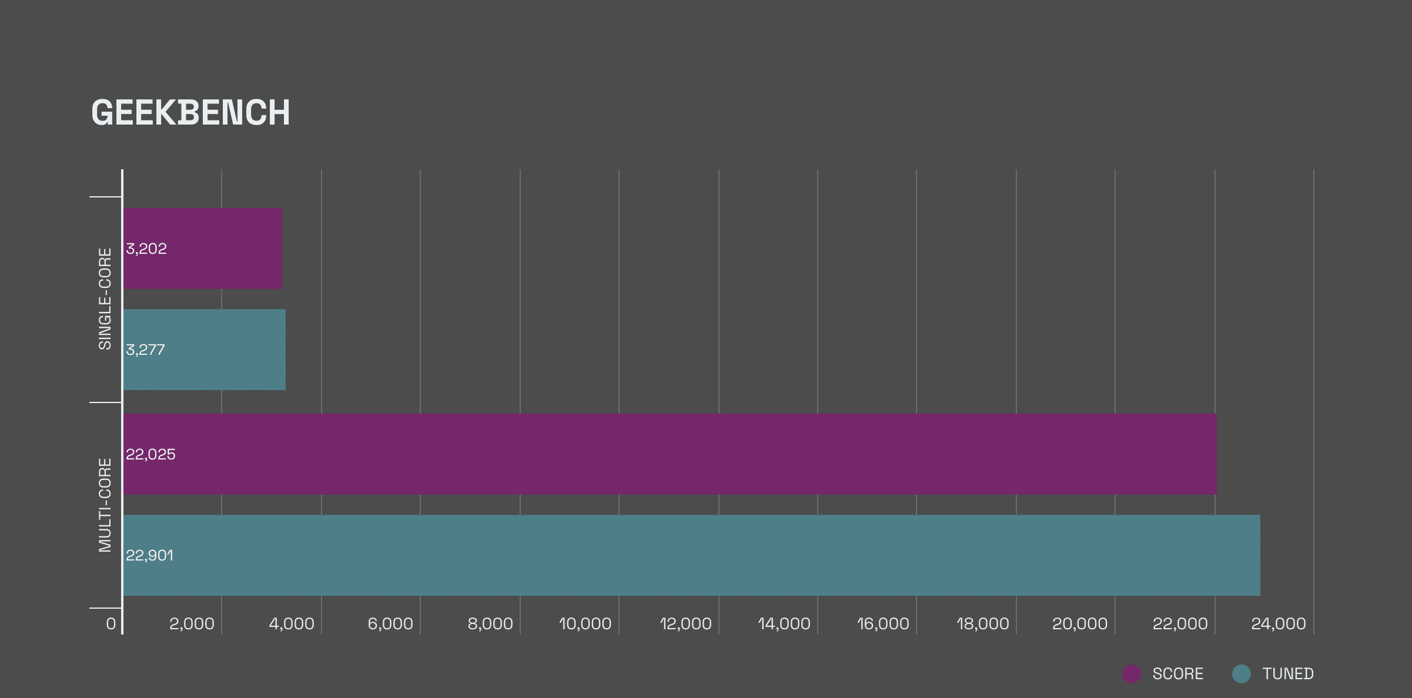Screen dimensions: 1412x698
Task: Click the 0 axis tick label
Action: tap(111, 624)
